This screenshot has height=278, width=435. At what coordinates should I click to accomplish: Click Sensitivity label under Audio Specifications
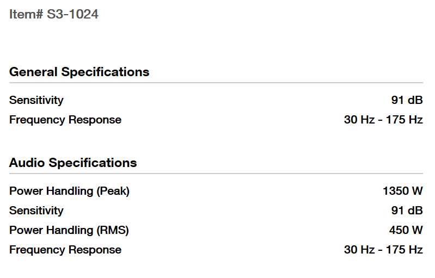[x=36, y=211]
